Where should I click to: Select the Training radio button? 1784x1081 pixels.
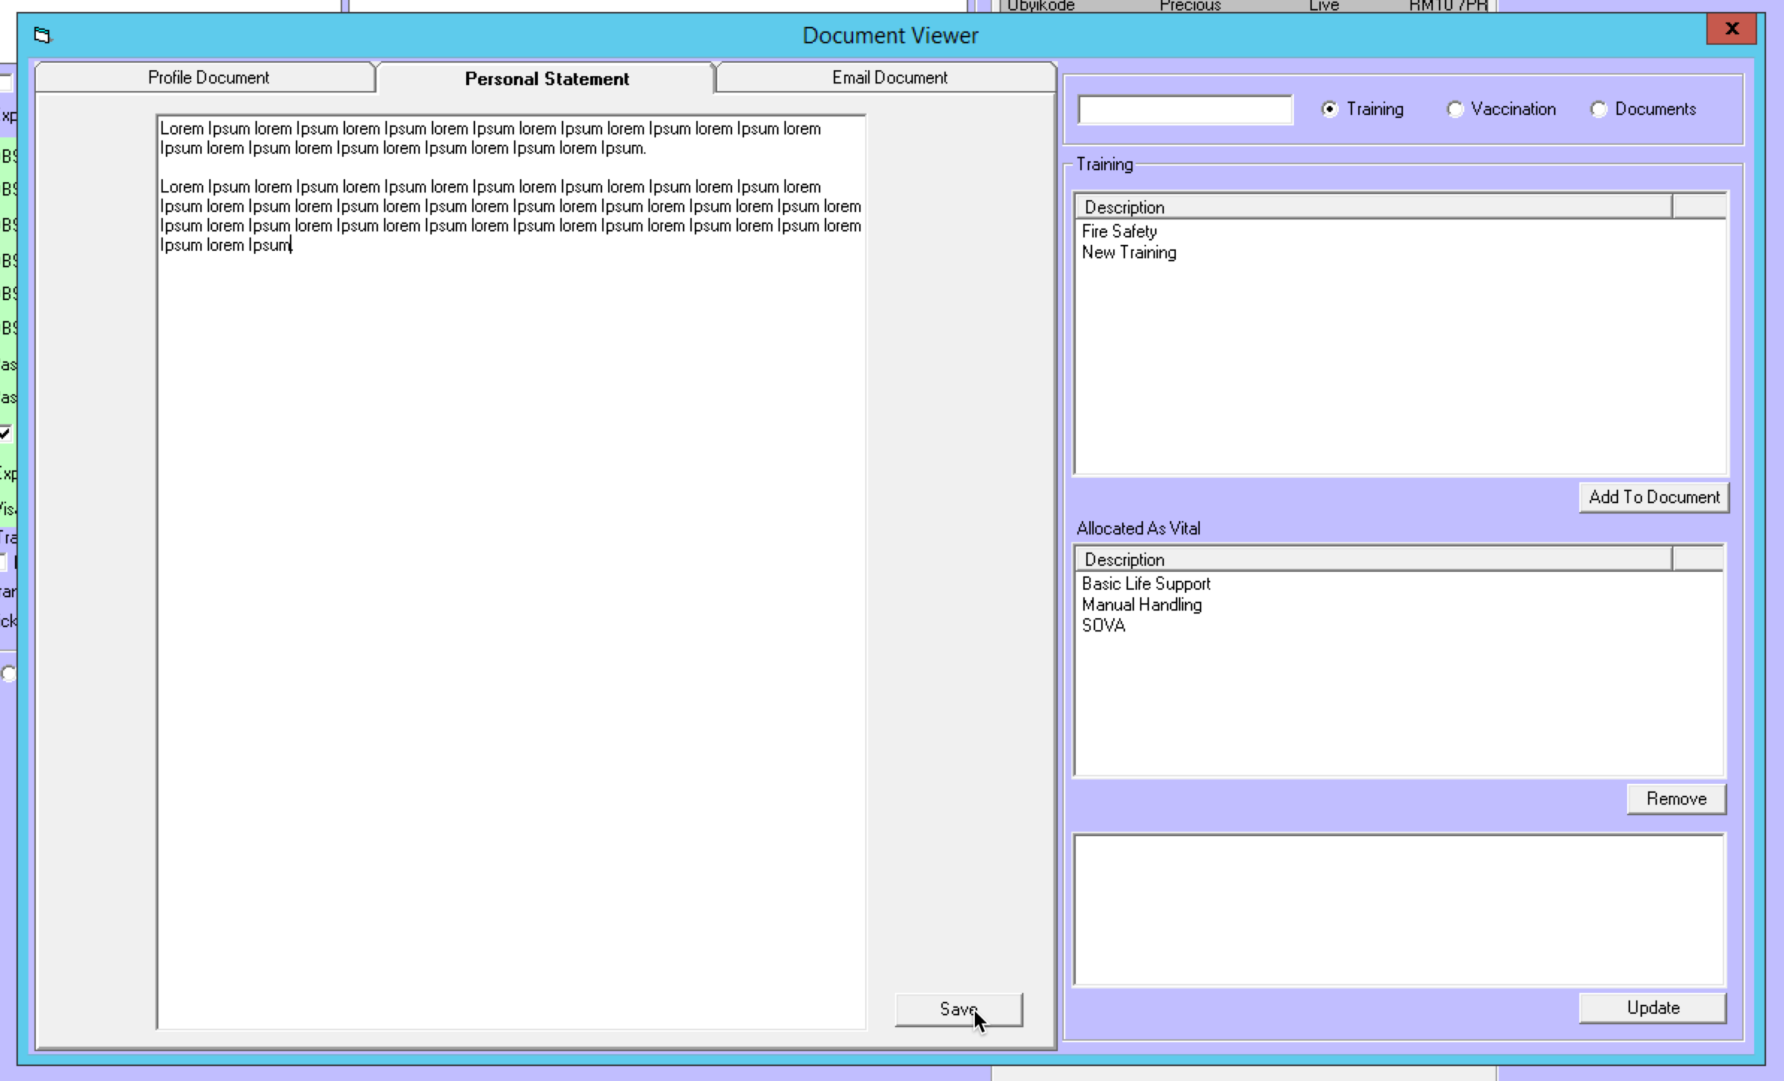(1330, 110)
